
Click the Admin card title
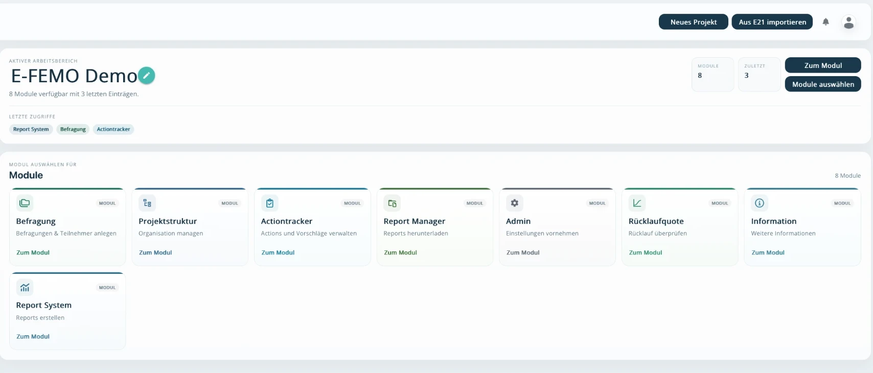518,221
